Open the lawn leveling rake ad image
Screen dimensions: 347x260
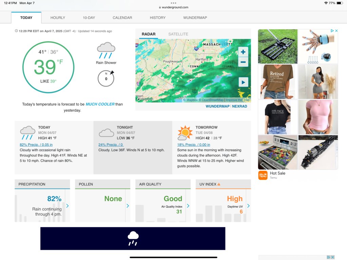coord(278,46)
